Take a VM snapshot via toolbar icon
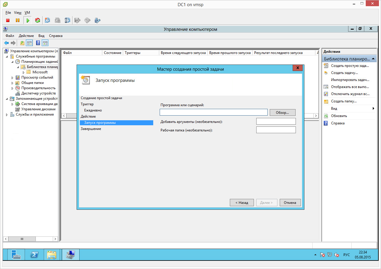The image size is (381, 269). pyautogui.click(x=48, y=20)
